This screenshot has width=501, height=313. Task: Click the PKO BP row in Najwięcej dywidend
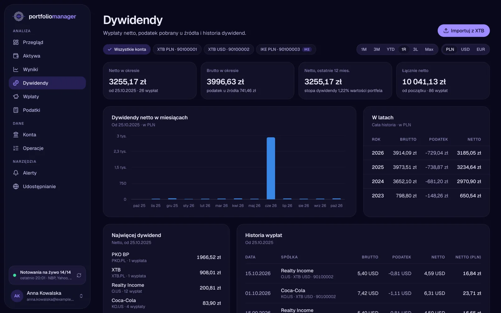[x=166, y=257]
